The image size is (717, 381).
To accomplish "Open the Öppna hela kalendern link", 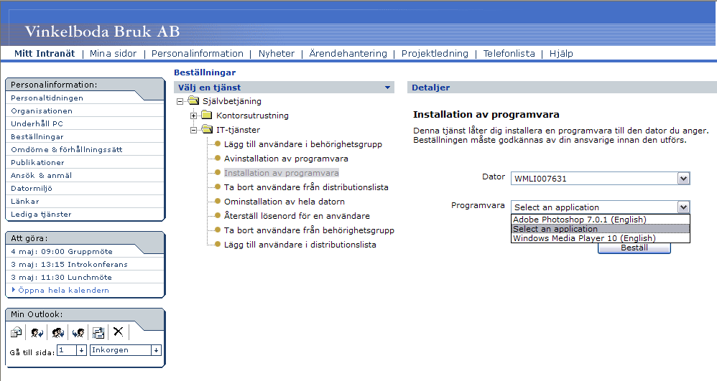I will 63,290.
